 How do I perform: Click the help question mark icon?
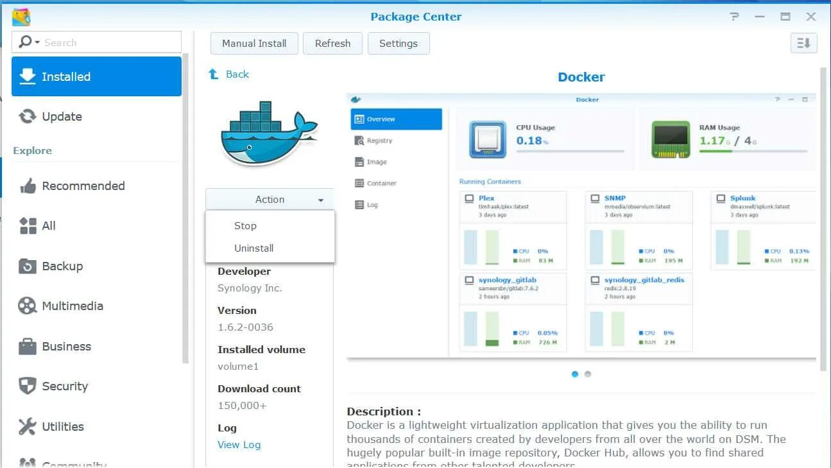735,17
